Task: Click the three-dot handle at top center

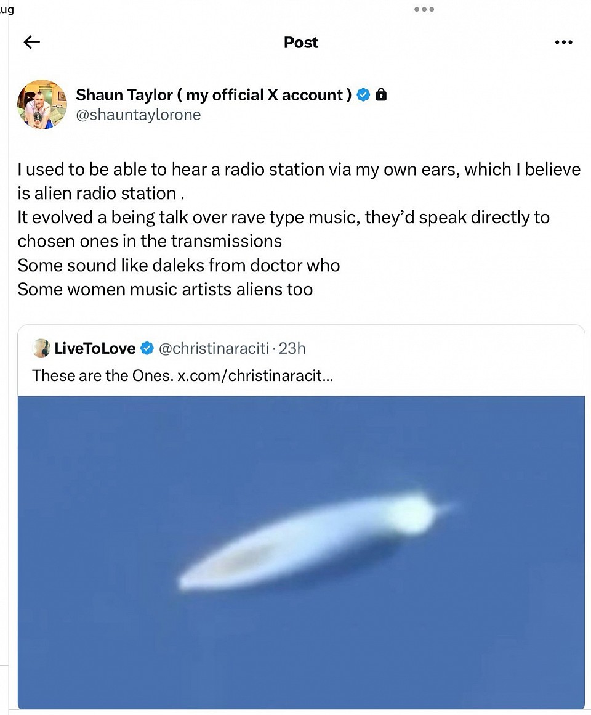Action: point(424,10)
